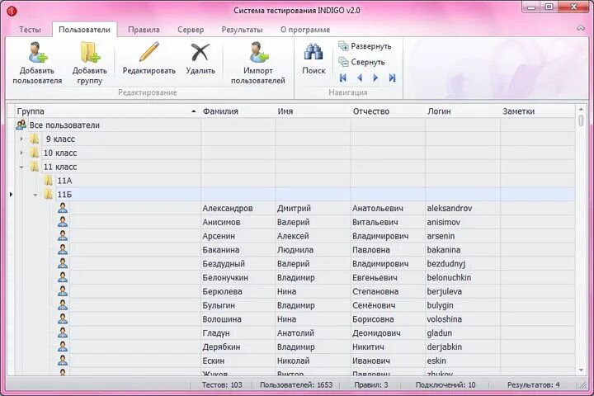
Task: Collapse all groups with Свернуть
Action: [x=361, y=62]
